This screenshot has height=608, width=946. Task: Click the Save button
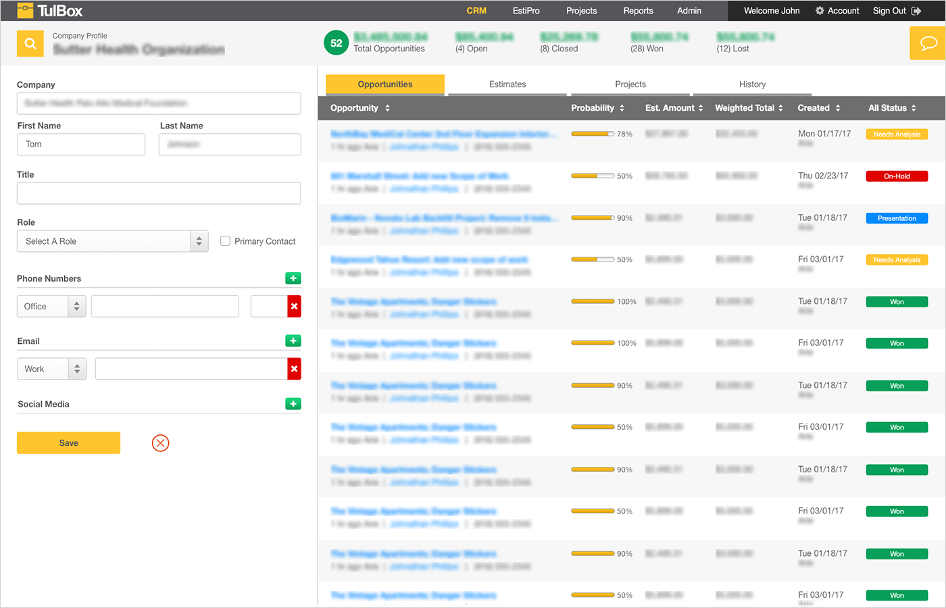[x=68, y=443]
